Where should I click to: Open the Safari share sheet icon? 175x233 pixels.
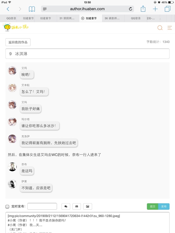point(143,9)
